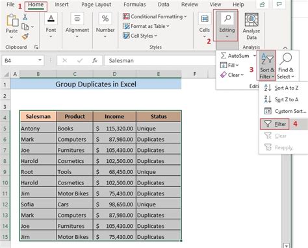This screenshot has width=308, height=248.
Task: Open the Font group icon
Action: (x=51, y=18)
